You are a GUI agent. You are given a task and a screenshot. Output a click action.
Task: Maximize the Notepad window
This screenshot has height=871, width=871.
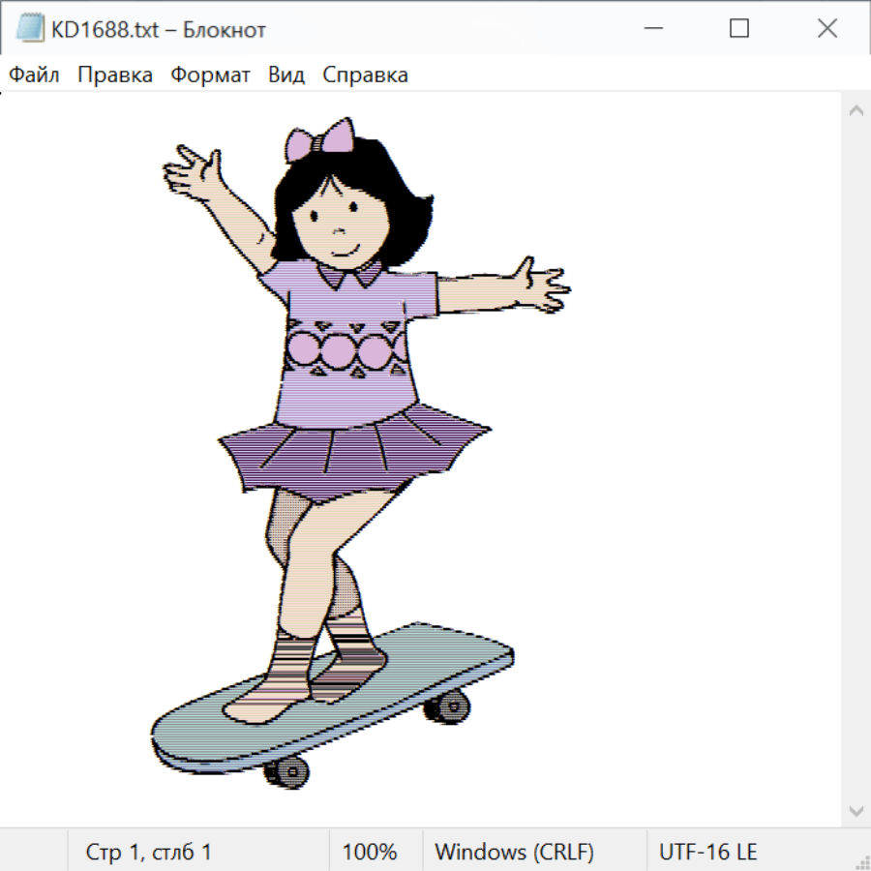[739, 29]
